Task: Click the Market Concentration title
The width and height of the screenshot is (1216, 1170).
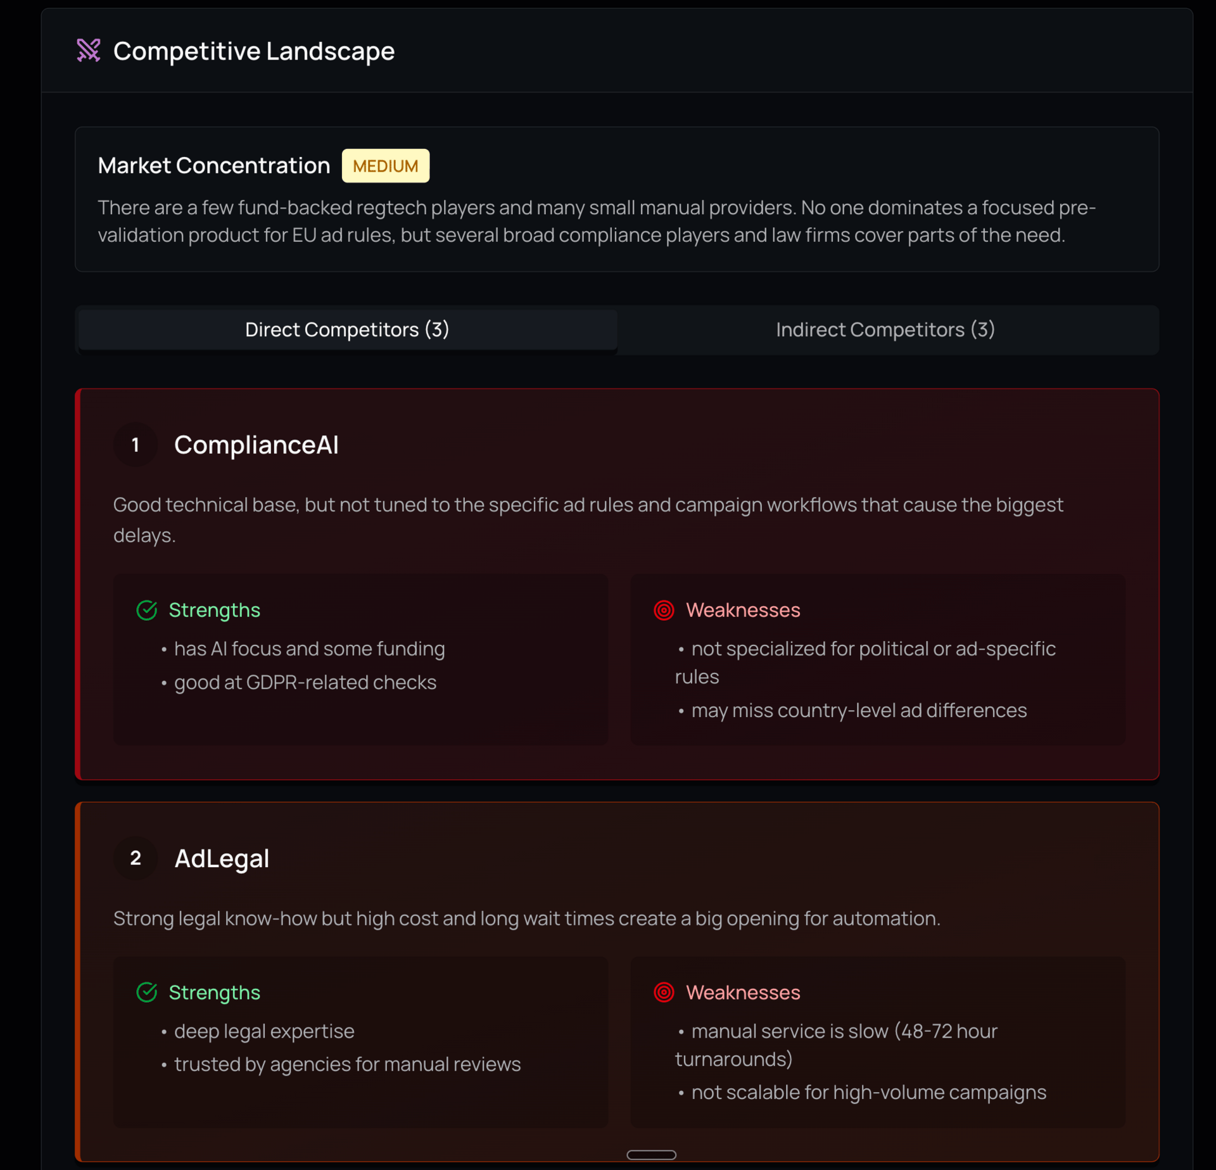Action: [214, 165]
